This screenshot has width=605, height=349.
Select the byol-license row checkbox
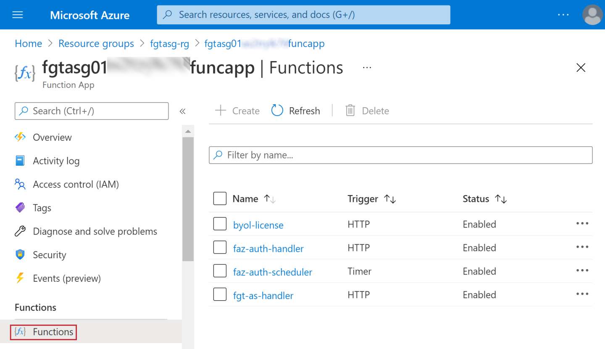(x=220, y=224)
